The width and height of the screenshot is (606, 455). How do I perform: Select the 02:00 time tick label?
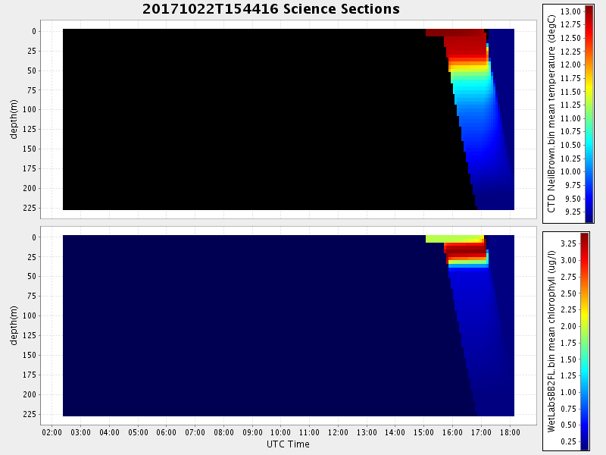pyautogui.click(x=52, y=432)
